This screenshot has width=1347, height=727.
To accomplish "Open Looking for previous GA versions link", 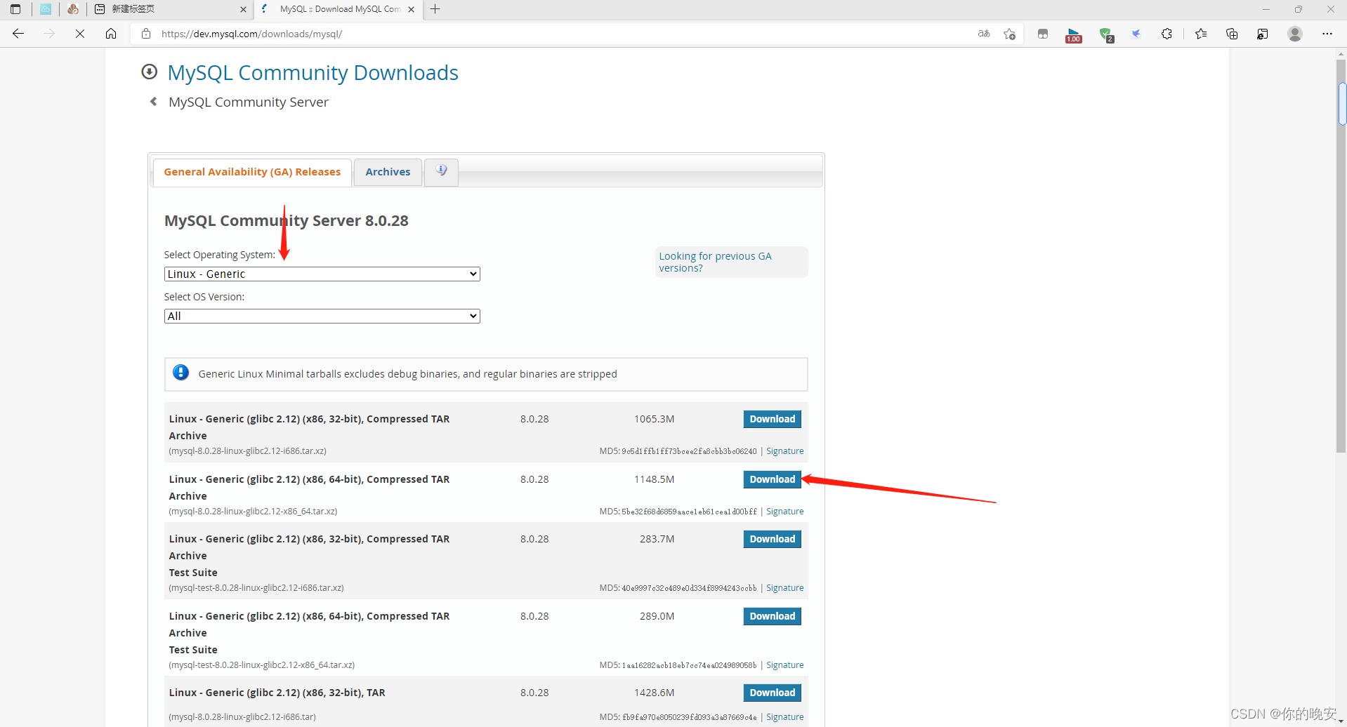I will coord(715,262).
